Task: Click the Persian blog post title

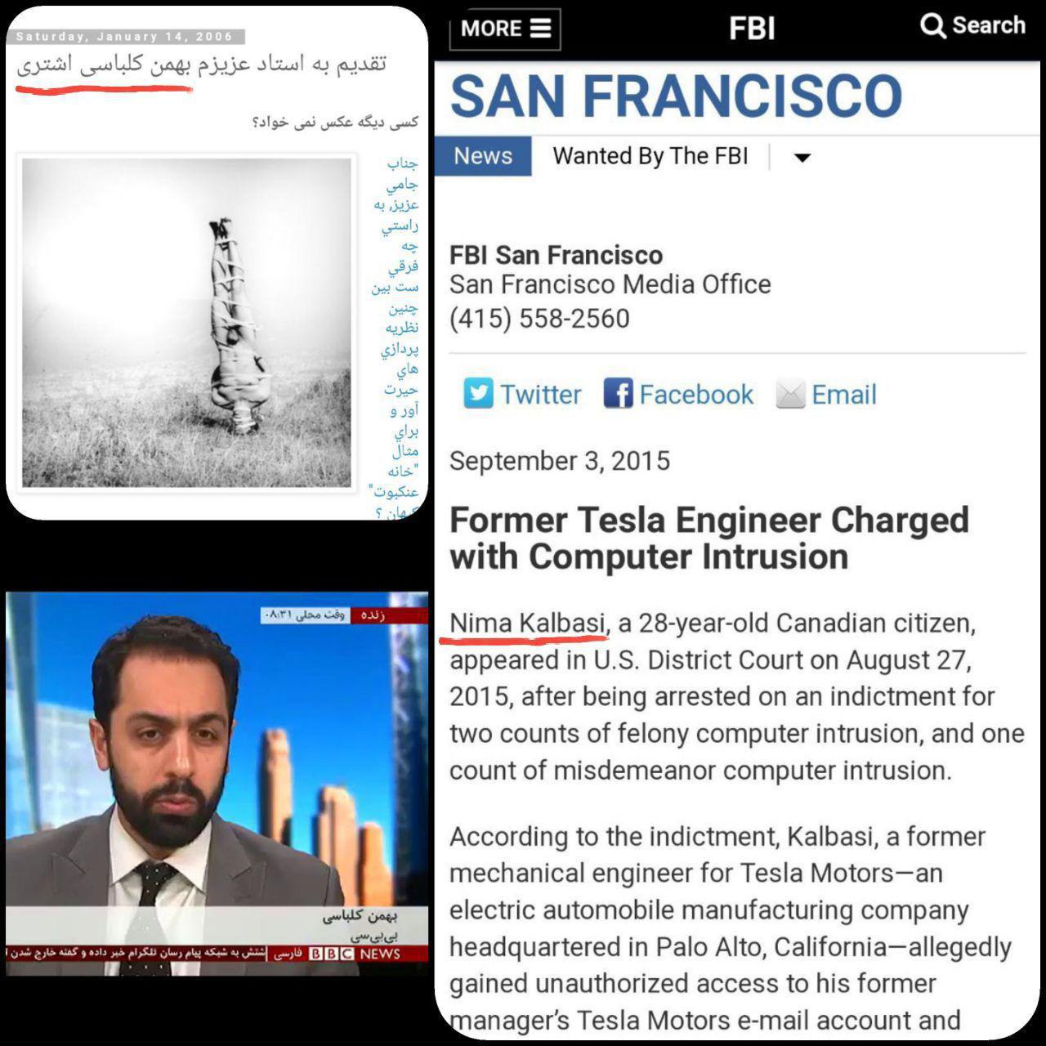Action: click(201, 64)
